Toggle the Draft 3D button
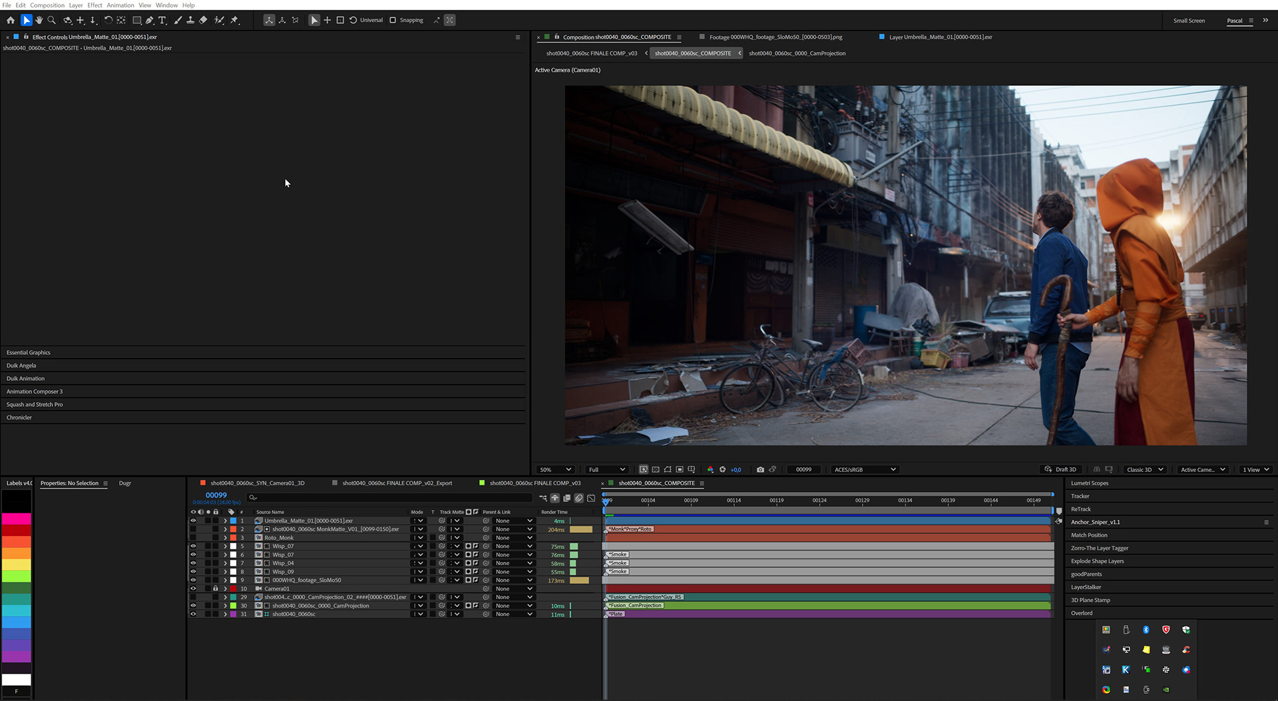The height and width of the screenshot is (701, 1278). click(1060, 469)
